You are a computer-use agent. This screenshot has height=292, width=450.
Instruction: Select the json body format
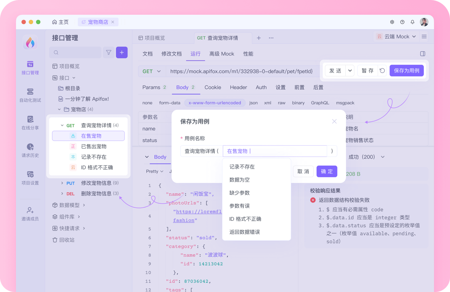pyautogui.click(x=253, y=102)
